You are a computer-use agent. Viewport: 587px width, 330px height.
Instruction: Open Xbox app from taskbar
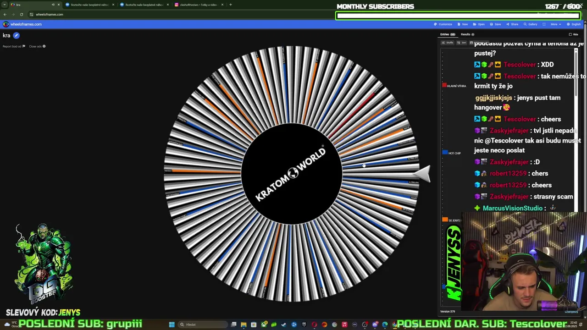point(264,324)
